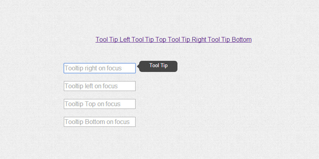Focus the Tooltip left on focus field
This screenshot has width=319, height=159.
pos(100,86)
